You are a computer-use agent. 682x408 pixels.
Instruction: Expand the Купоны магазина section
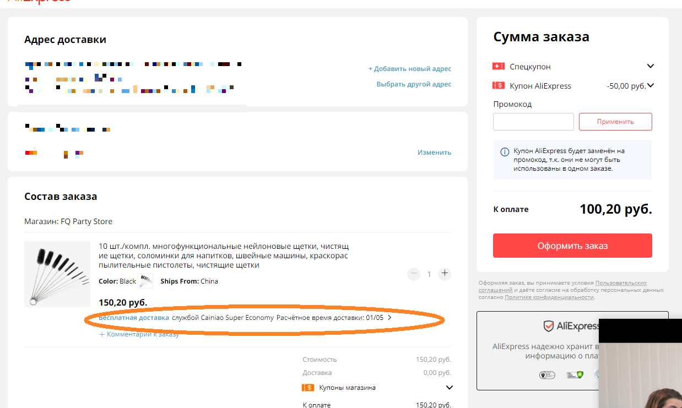[448, 388]
